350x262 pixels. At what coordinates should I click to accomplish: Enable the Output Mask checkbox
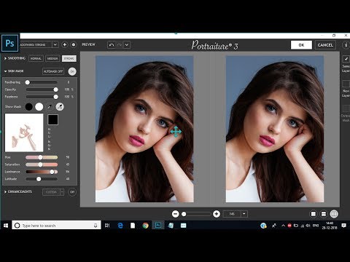tap(346, 108)
